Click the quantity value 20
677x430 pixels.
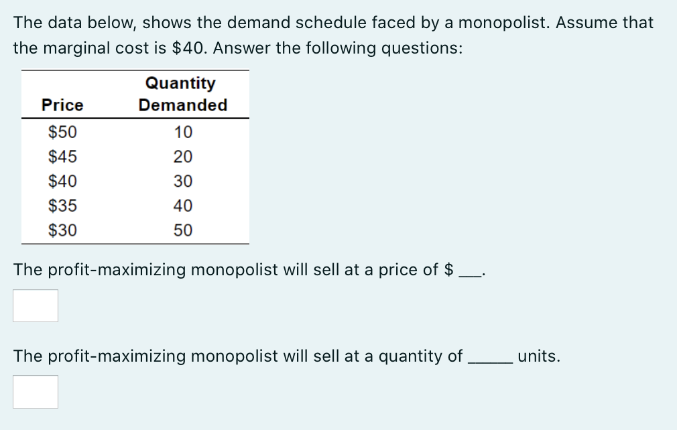click(x=183, y=157)
